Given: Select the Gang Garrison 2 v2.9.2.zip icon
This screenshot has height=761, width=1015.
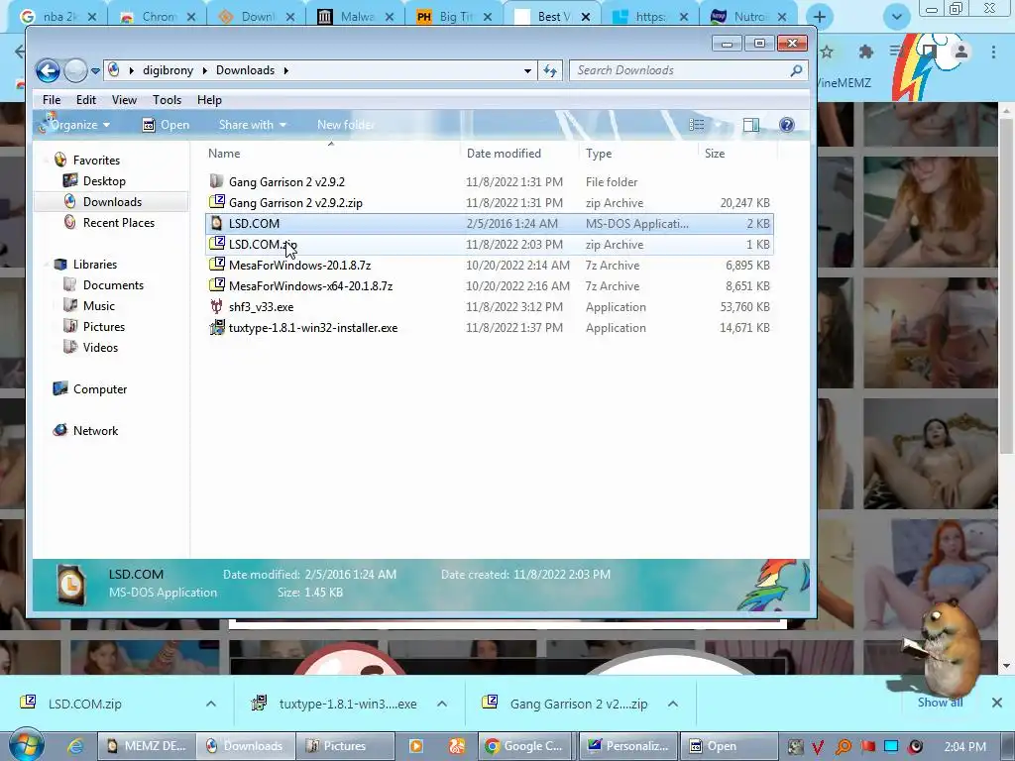Looking at the screenshot, I should click(217, 202).
